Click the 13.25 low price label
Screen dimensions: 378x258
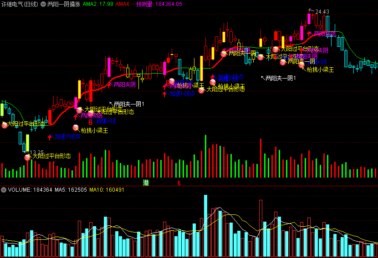[36, 152]
